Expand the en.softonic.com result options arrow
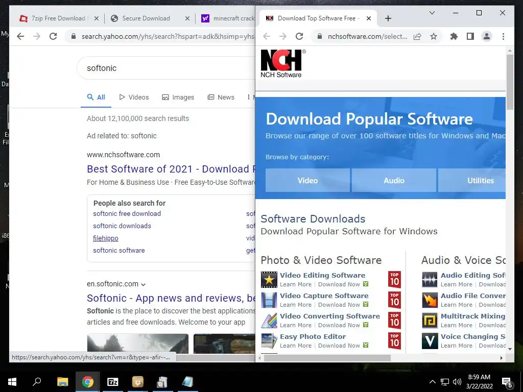The width and height of the screenshot is (523, 392). [x=143, y=285]
